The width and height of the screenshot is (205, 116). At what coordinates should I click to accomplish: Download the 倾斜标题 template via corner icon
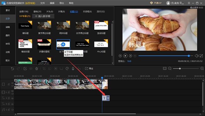tap(68, 22)
